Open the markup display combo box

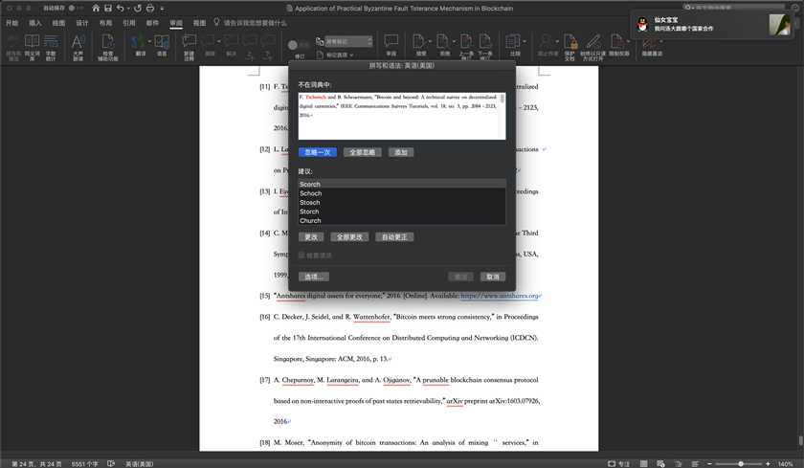pyautogui.click(x=348, y=41)
